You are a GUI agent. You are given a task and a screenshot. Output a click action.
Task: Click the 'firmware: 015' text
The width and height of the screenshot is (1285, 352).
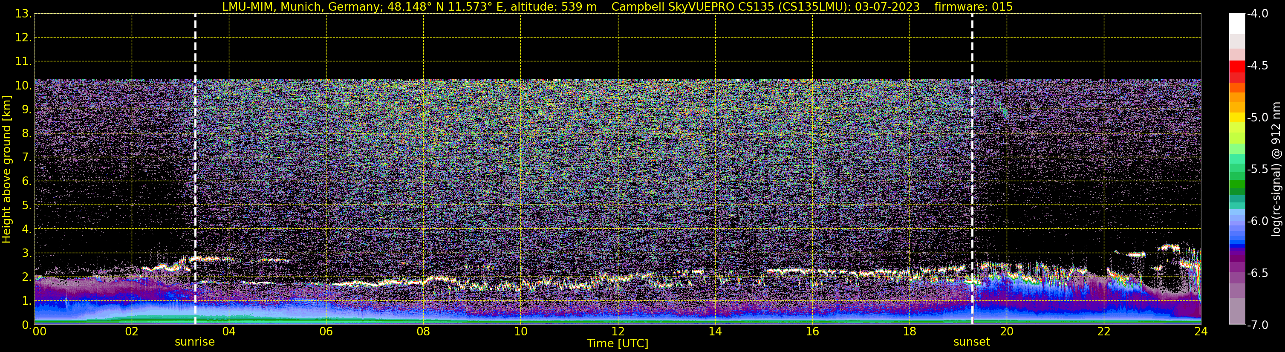point(973,6)
